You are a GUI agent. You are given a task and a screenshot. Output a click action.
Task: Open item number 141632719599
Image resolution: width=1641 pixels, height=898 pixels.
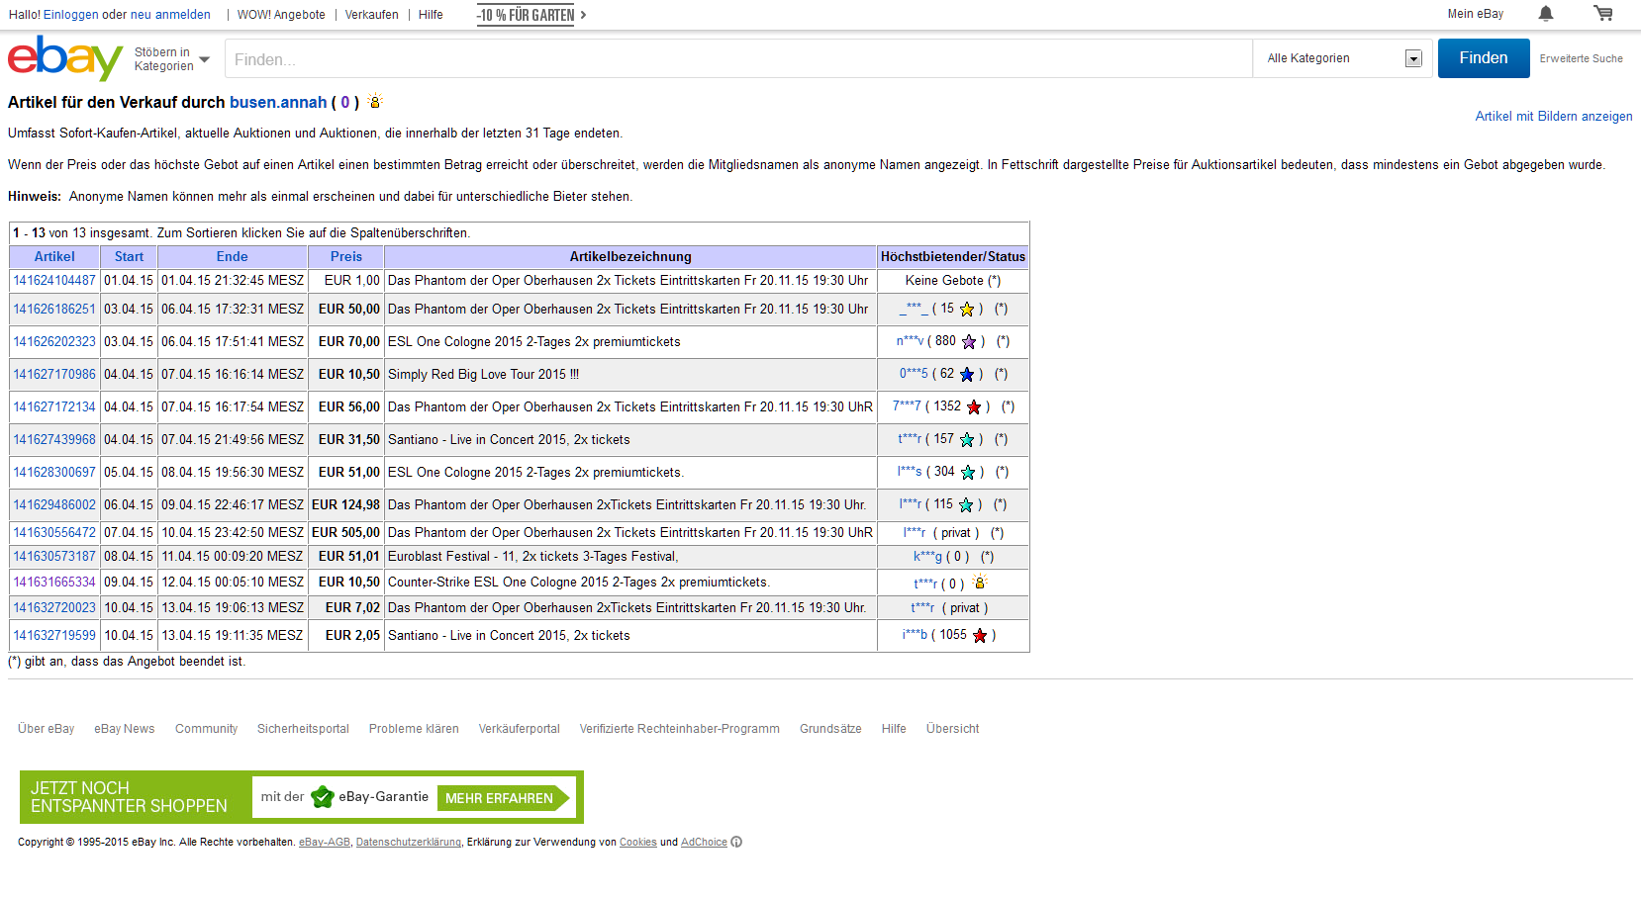point(54,636)
